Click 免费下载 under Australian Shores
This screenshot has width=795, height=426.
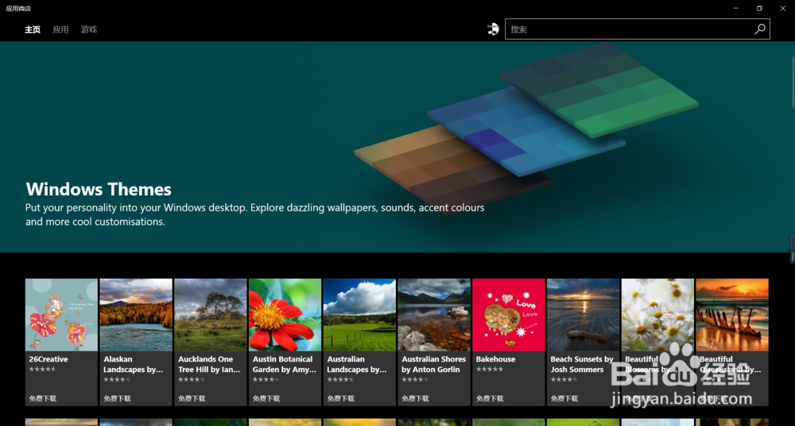415,399
